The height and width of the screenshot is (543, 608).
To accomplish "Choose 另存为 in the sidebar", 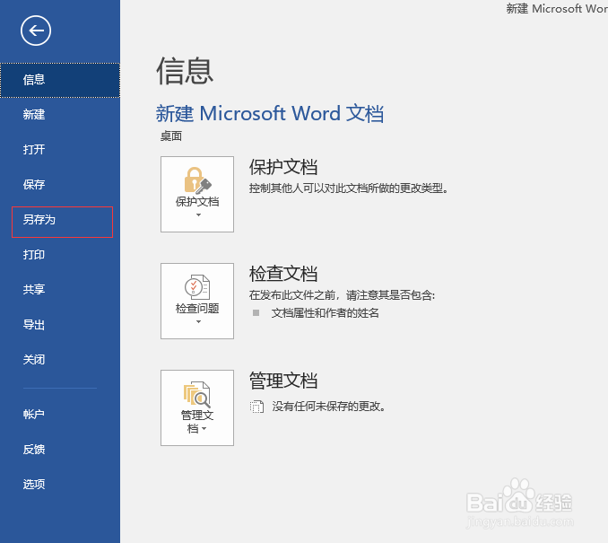I will (62, 222).
